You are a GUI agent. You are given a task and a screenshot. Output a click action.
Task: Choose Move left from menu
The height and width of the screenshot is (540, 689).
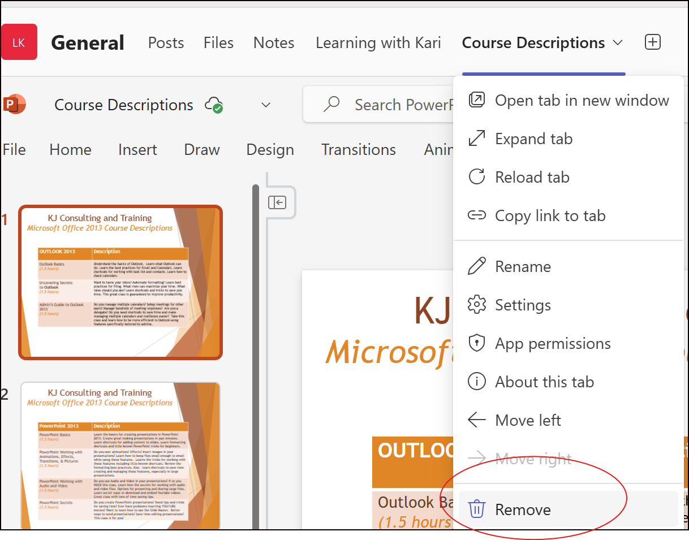point(568,420)
